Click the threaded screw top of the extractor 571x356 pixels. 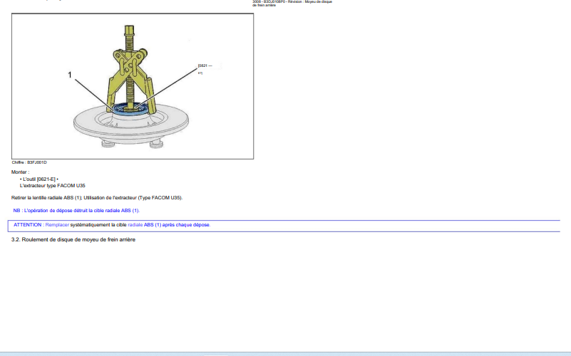[x=129, y=33]
